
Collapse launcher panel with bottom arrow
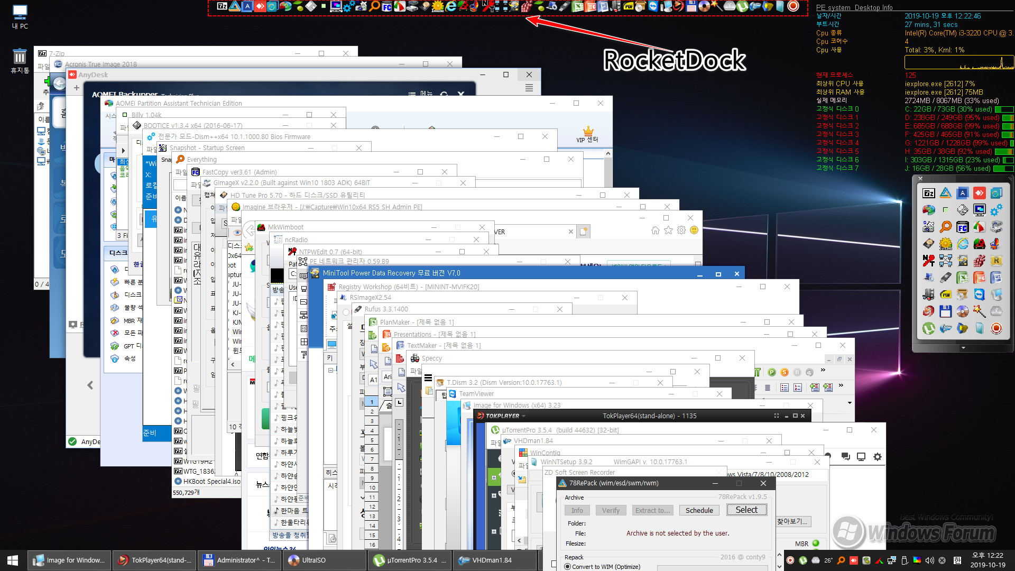pos(963,348)
